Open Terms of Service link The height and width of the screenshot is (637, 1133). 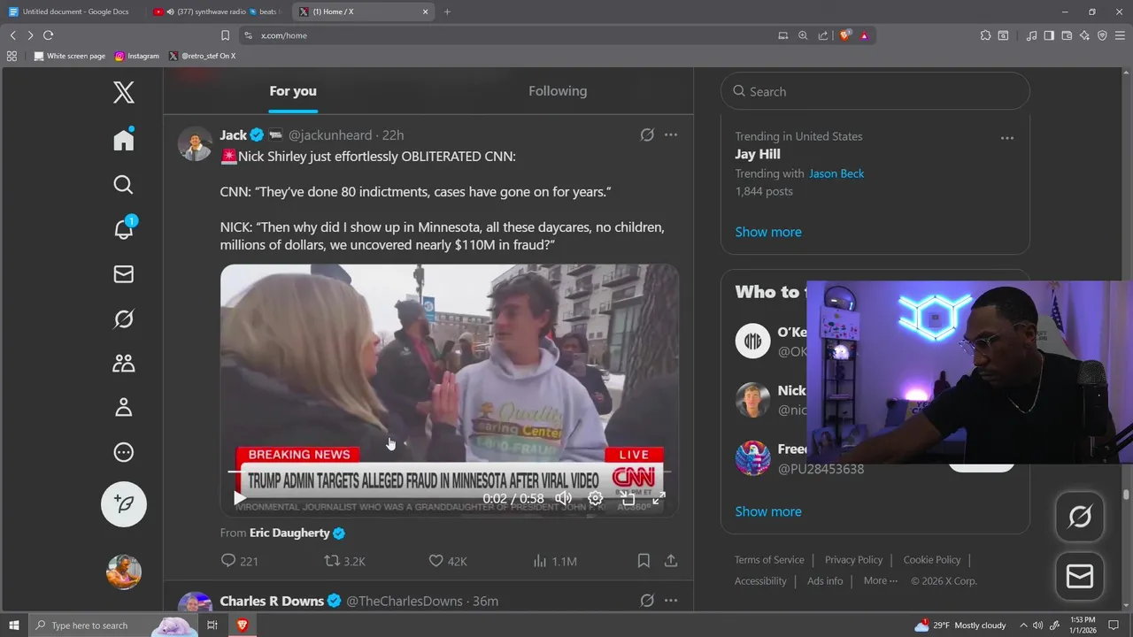pos(769,560)
